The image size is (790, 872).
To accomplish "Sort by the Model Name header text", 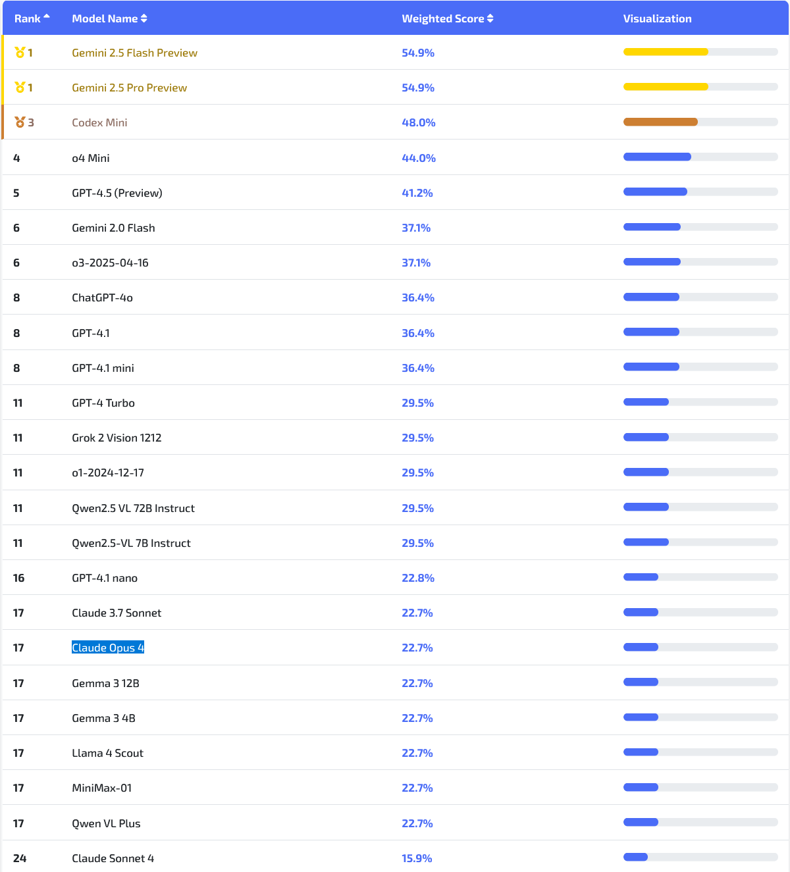I will [x=105, y=18].
